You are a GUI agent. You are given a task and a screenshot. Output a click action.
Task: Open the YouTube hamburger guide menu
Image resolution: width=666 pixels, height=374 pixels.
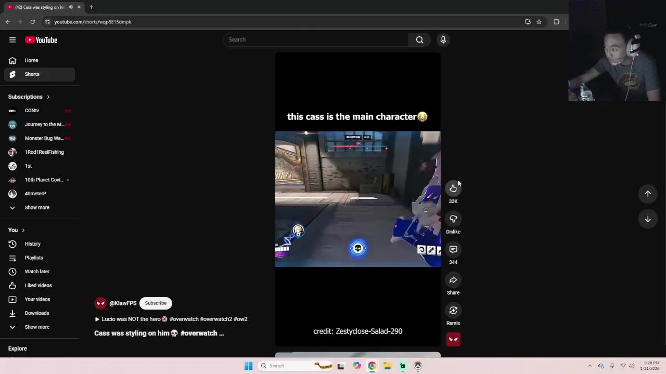[12, 40]
